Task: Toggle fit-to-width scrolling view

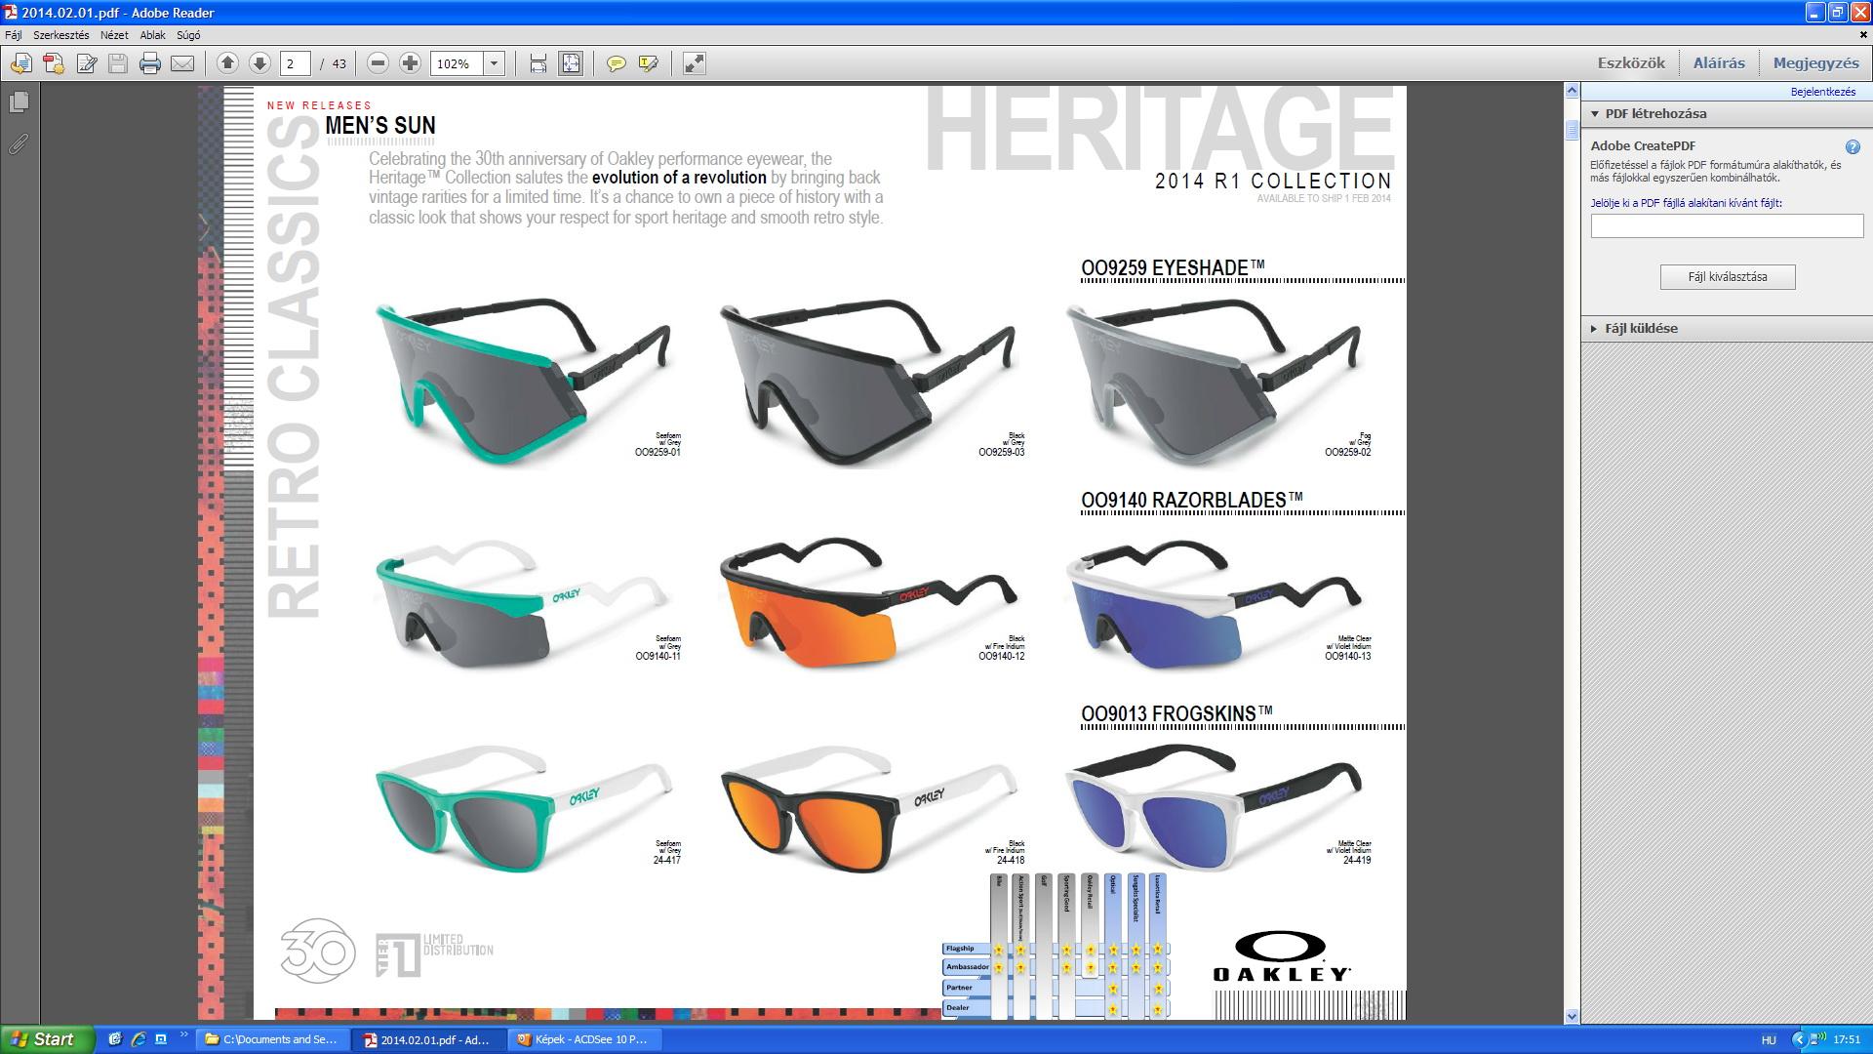Action: 538,63
